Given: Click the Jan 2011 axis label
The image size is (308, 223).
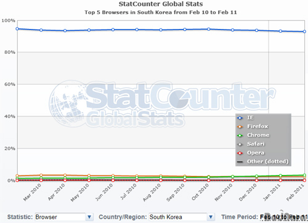Looking at the screenshot, I should click(272, 192).
